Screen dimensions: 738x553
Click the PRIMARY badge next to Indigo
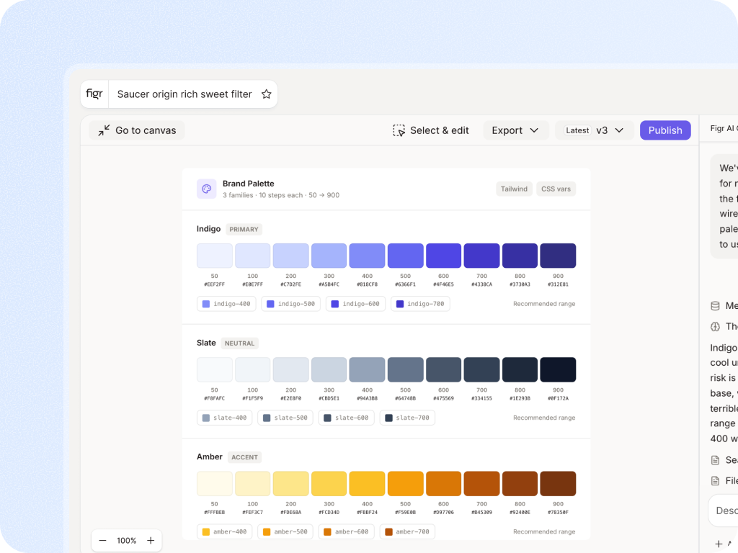tap(244, 230)
